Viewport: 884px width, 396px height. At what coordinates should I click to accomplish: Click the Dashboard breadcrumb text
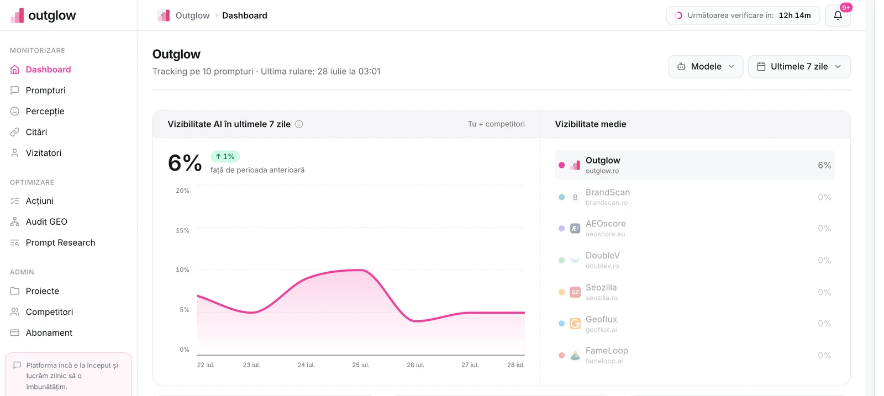[245, 15]
